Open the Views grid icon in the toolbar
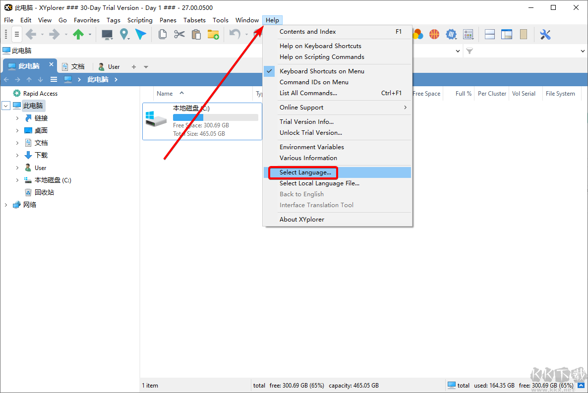This screenshot has width=588, height=393. point(468,35)
